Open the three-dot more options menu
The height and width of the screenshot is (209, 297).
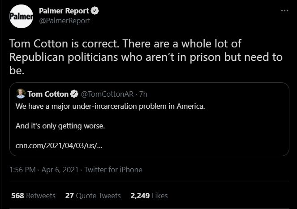[284, 10]
